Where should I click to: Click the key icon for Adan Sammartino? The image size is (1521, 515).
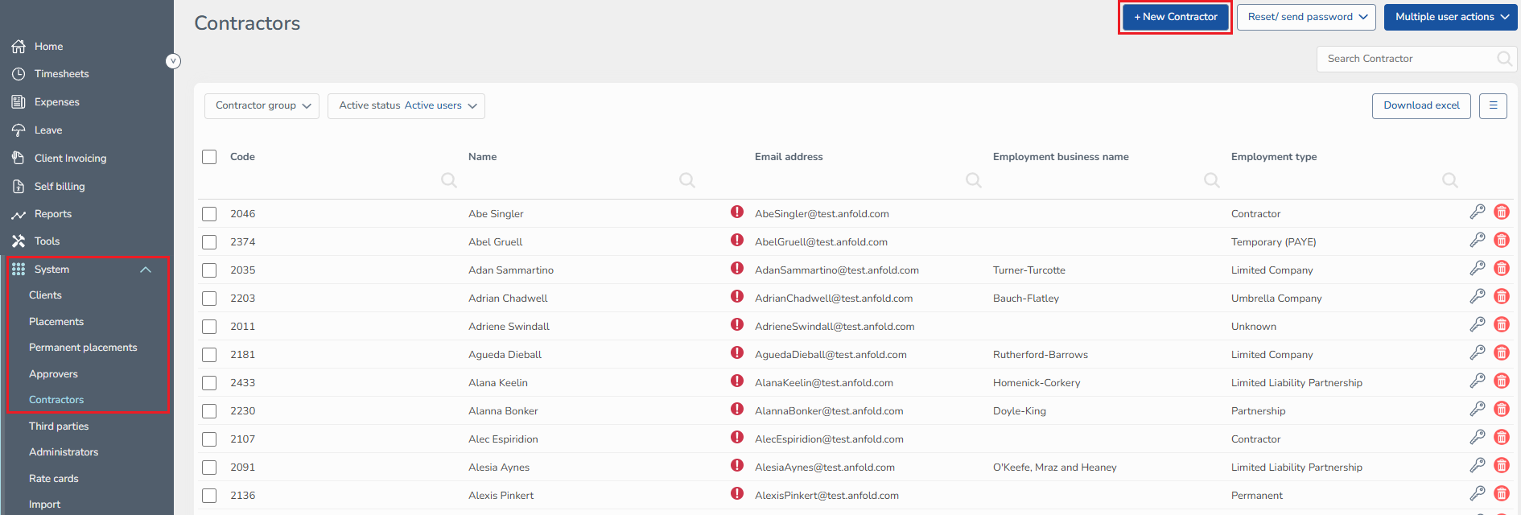point(1478,268)
